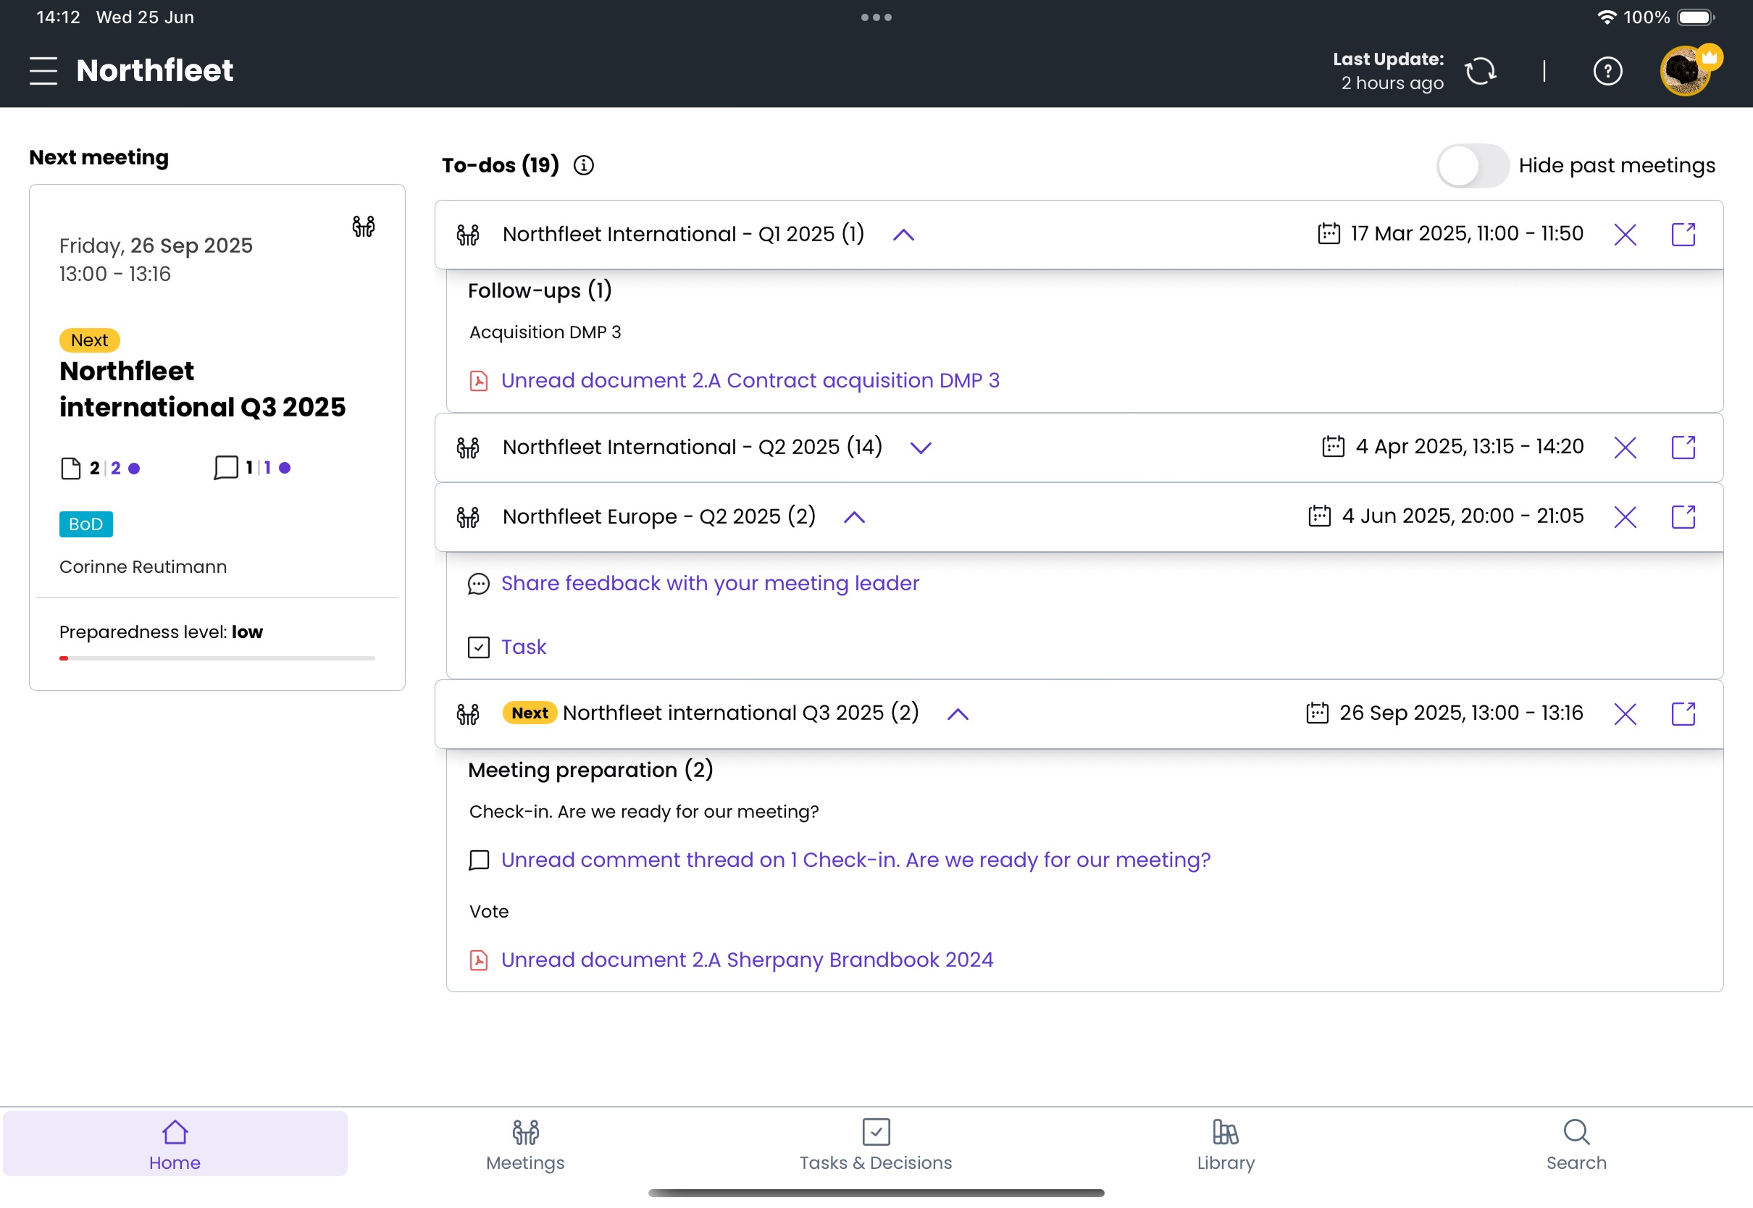Screen dimensions: 1753x1208
Task: Click the three-dot multitasking indicator
Action: (x=876, y=17)
